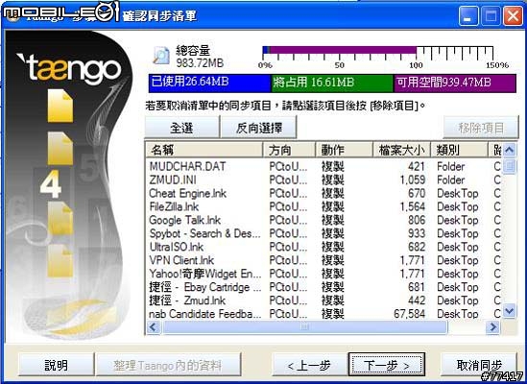527x384 pixels.
Task: Click file size 67,584 cell
Action: point(409,314)
